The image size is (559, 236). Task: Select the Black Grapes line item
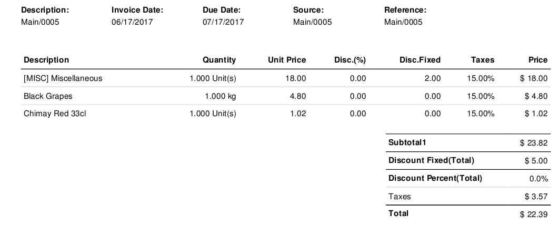click(48, 96)
